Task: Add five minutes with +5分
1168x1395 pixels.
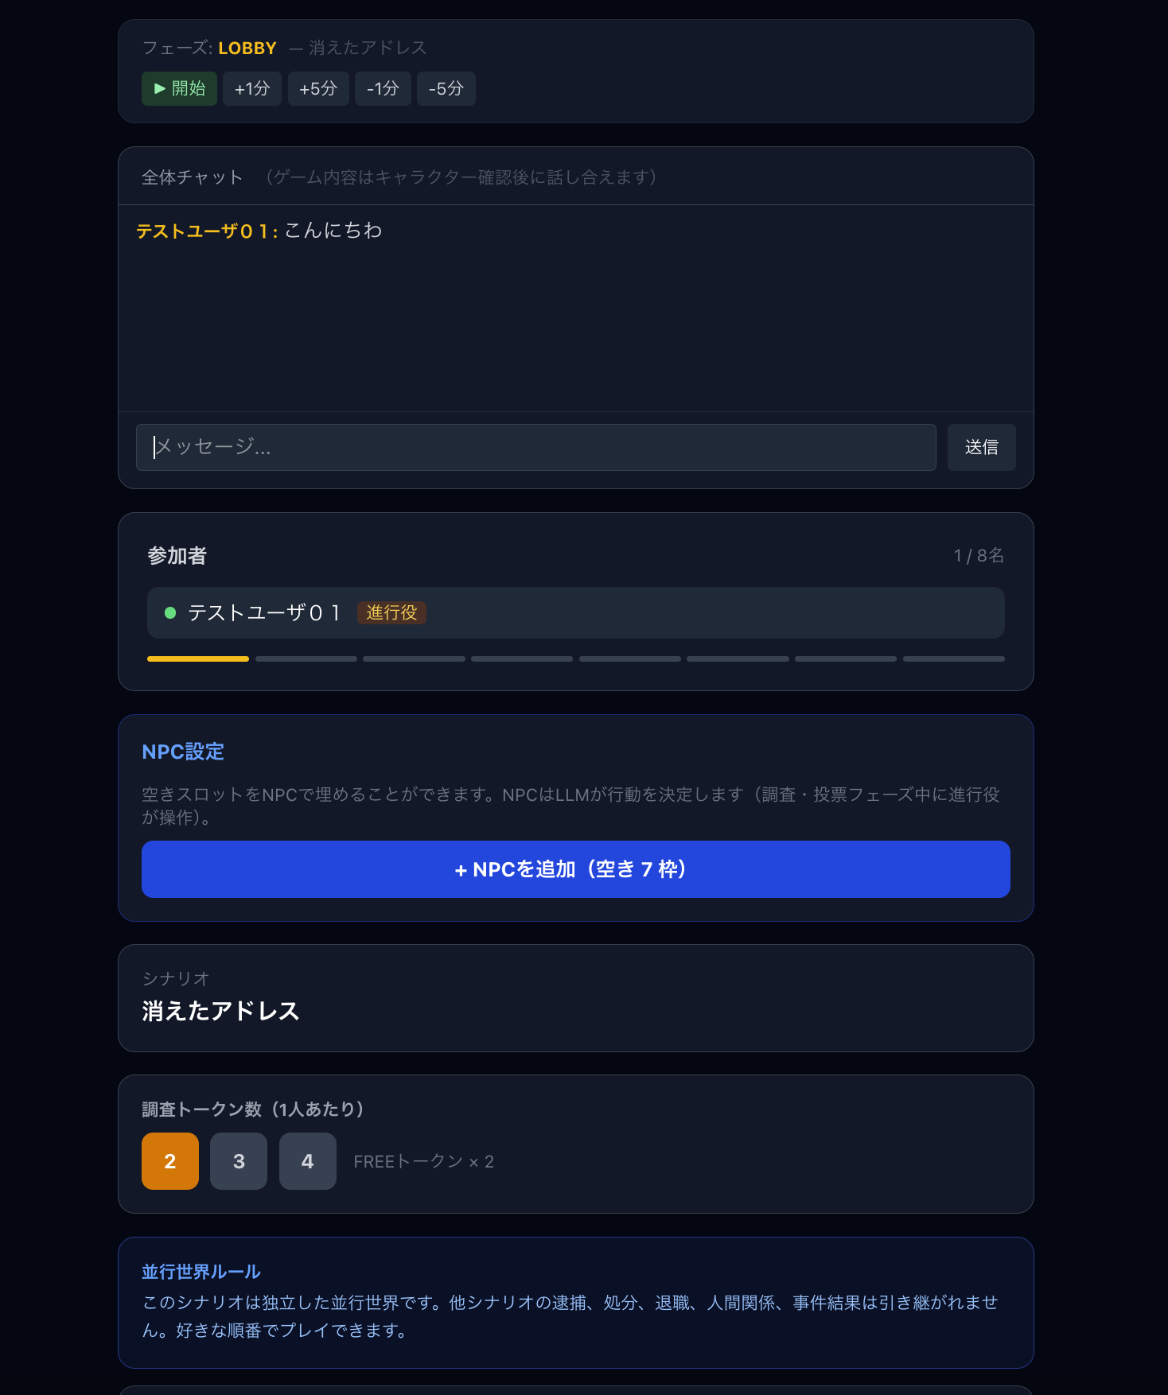Action: pyautogui.click(x=318, y=88)
